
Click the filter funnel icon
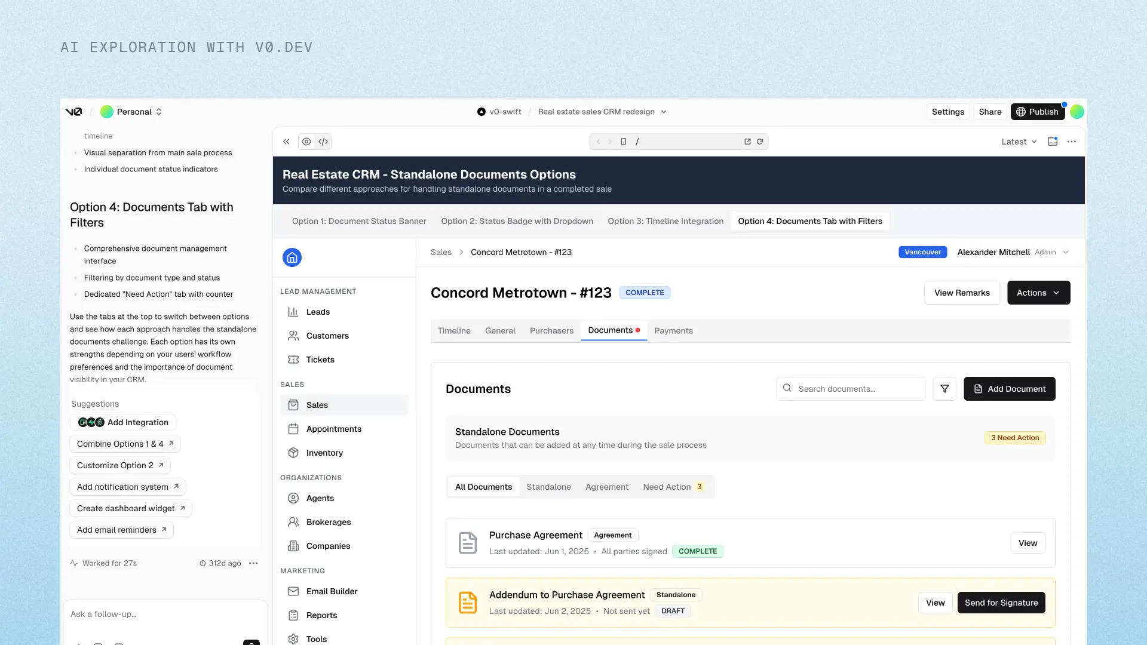[x=944, y=389]
